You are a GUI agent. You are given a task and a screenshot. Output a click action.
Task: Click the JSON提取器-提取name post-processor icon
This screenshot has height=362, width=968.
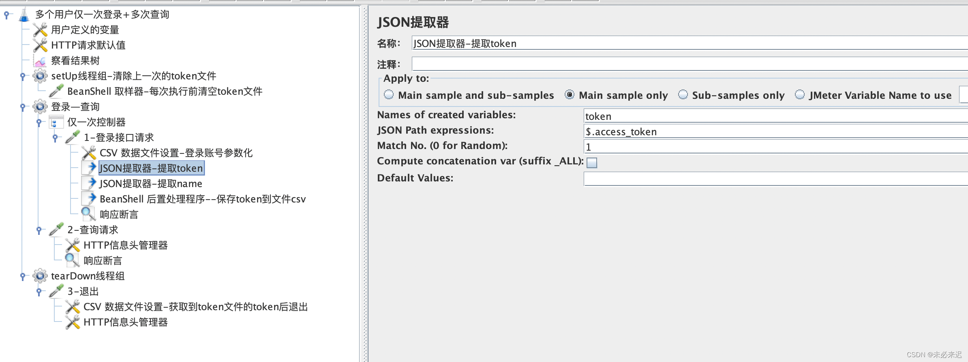pyautogui.click(x=89, y=183)
